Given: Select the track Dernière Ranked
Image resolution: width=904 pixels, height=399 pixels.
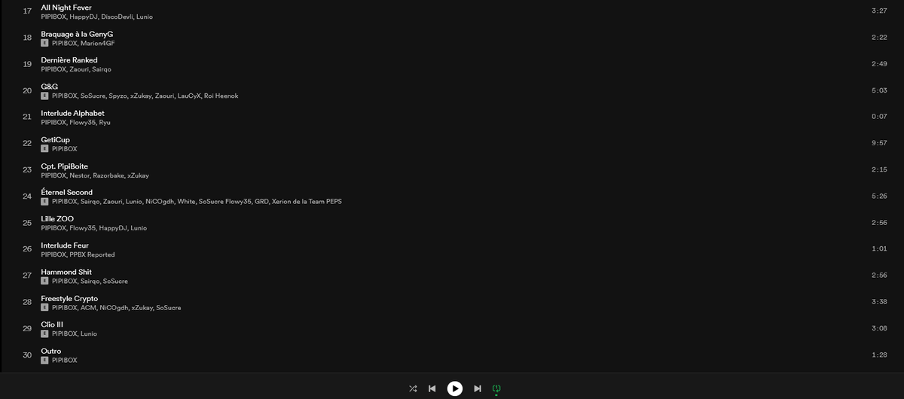Looking at the screenshot, I should [x=69, y=60].
